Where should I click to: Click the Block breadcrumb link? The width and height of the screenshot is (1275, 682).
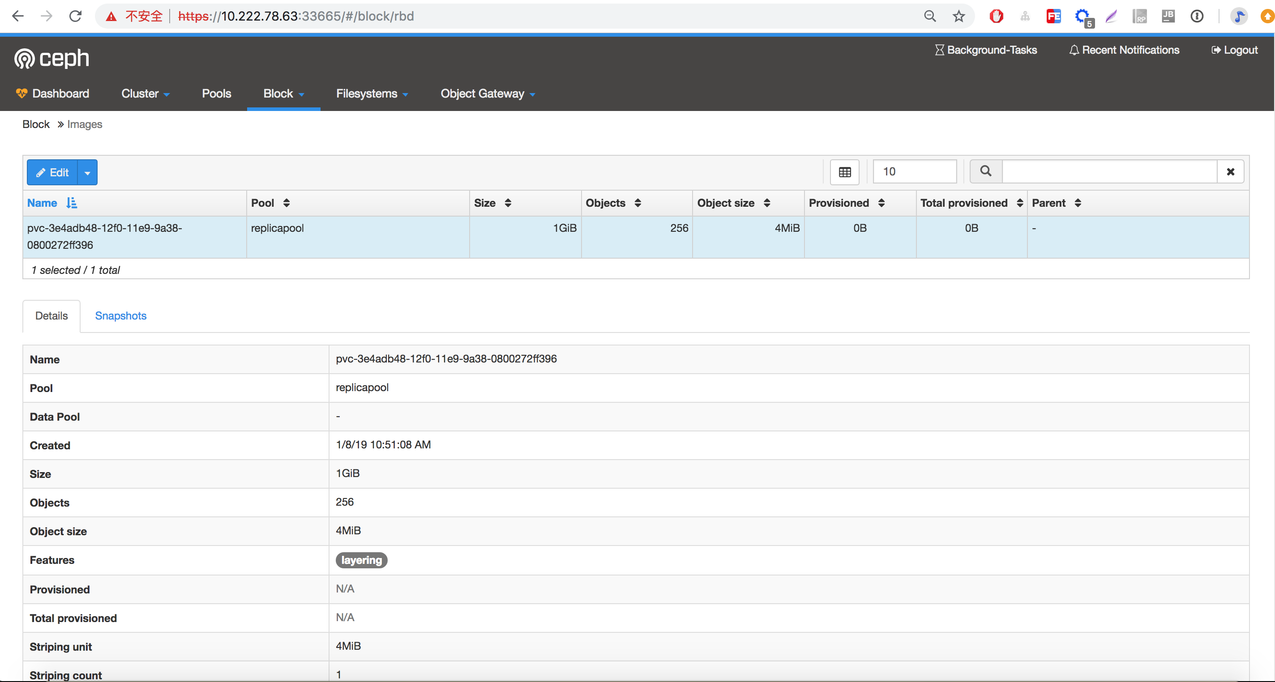[36, 124]
